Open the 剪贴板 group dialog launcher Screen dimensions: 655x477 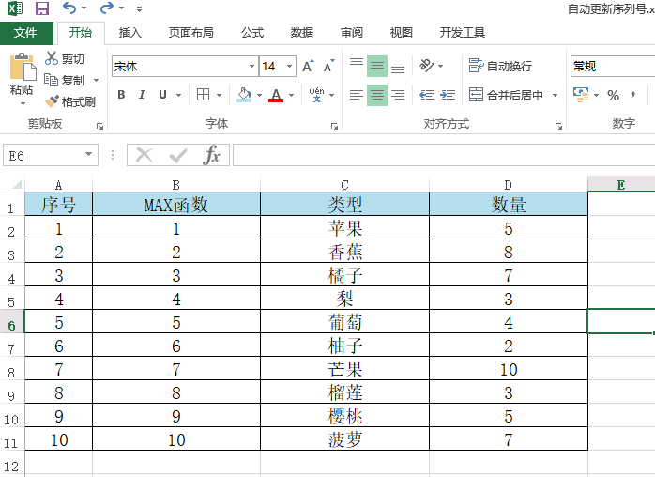99,126
